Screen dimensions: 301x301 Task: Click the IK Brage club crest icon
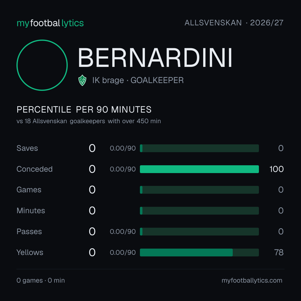(82, 80)
